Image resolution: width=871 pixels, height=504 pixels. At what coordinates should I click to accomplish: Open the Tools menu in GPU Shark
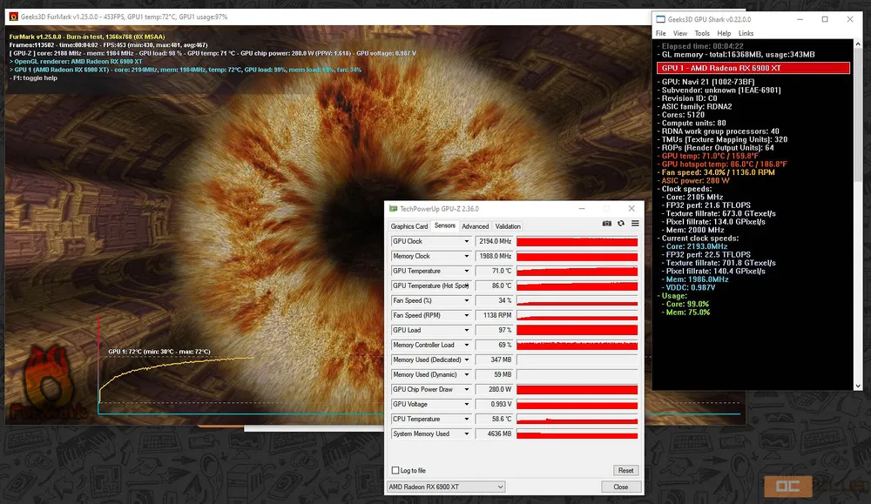(x=702, y=33)
